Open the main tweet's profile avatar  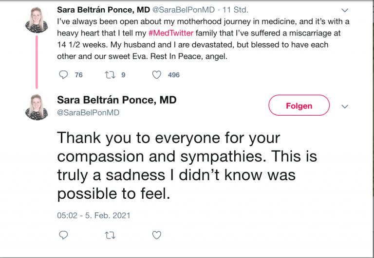click(37, 106)
